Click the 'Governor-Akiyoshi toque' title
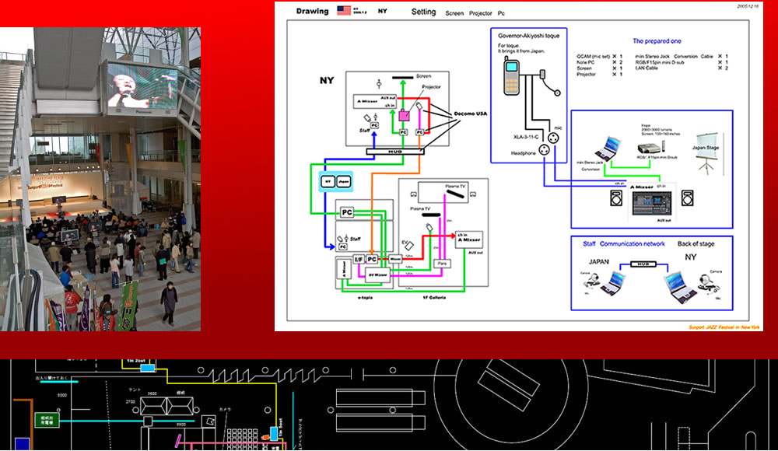The height and width of the screenshot is (451, 778). [x=528, y=36]
